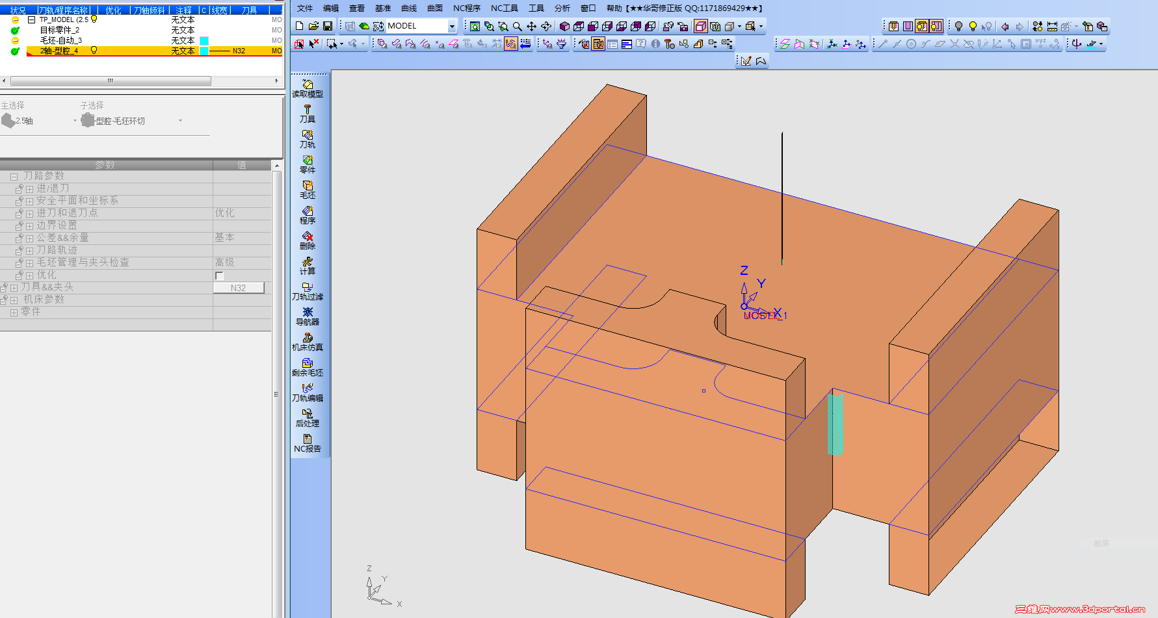Click the back arrow icon
The height and width of the screenshot is (618, 1158).
tap(1005, 27)
